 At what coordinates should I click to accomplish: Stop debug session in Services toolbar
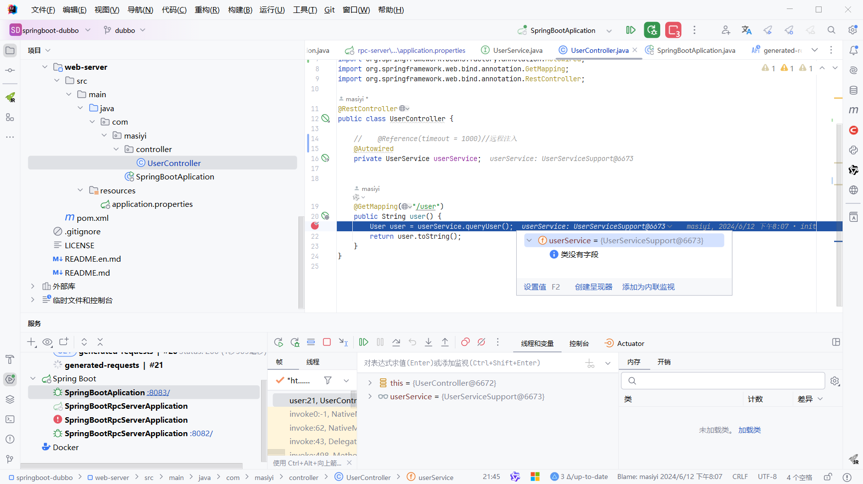pyautogui.click(x=327, y=342)
